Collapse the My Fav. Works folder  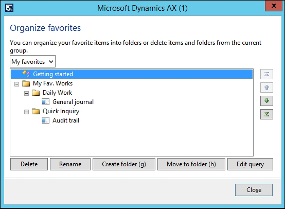[17, 84]
